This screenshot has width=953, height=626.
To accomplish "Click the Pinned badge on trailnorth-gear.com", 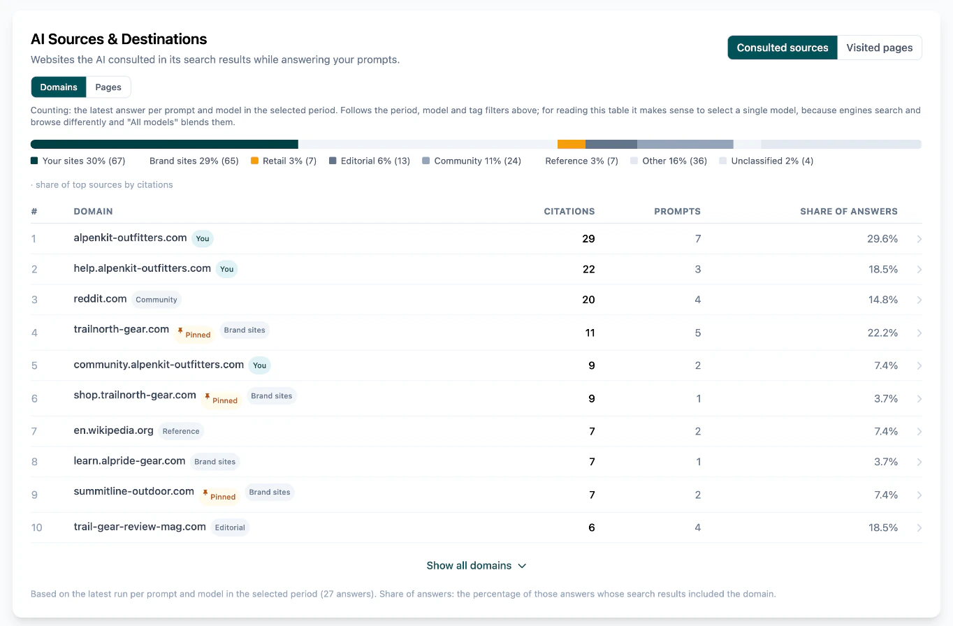I will pos(194,334).
